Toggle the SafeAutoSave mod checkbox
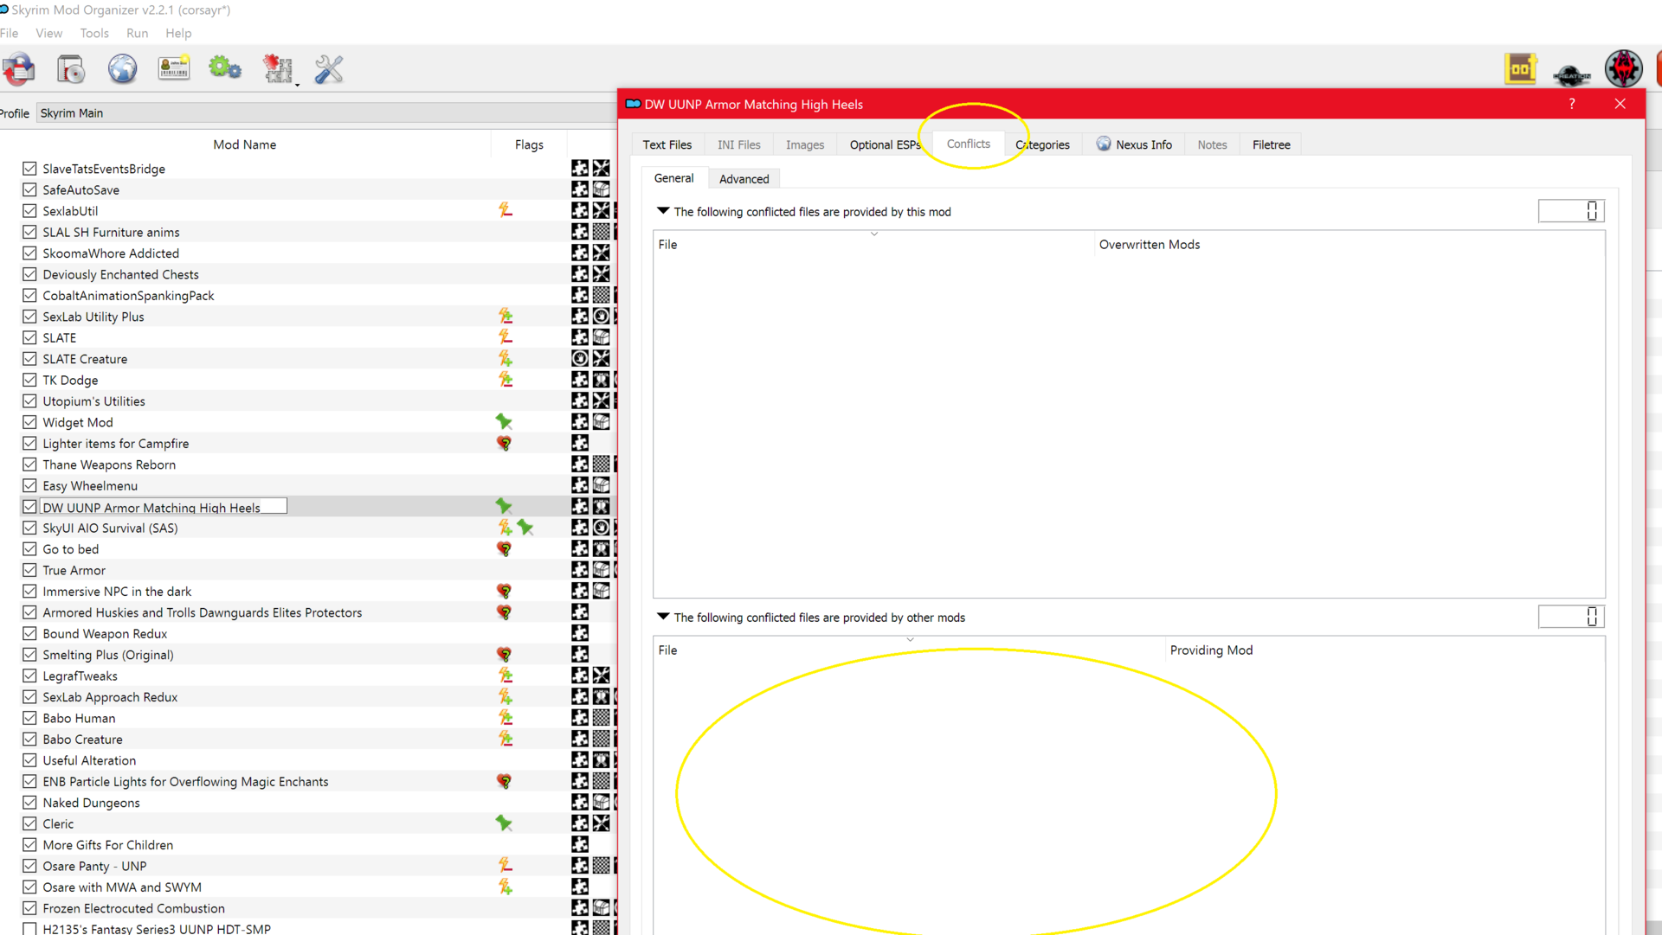Viewport: 1662px width, 935px height. (x=29, y=189)
